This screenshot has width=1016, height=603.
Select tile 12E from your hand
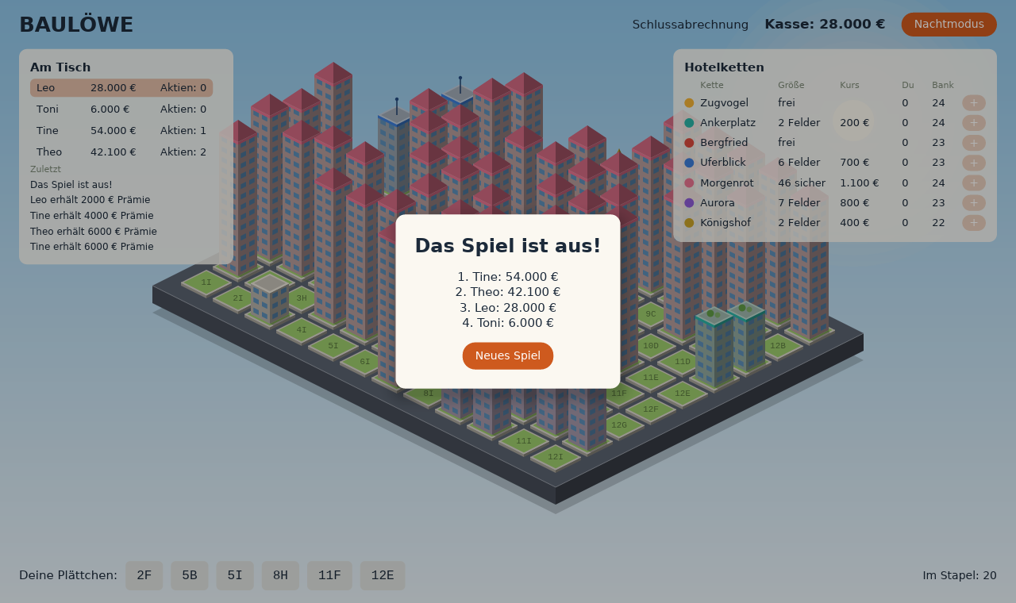coord(383,576)
